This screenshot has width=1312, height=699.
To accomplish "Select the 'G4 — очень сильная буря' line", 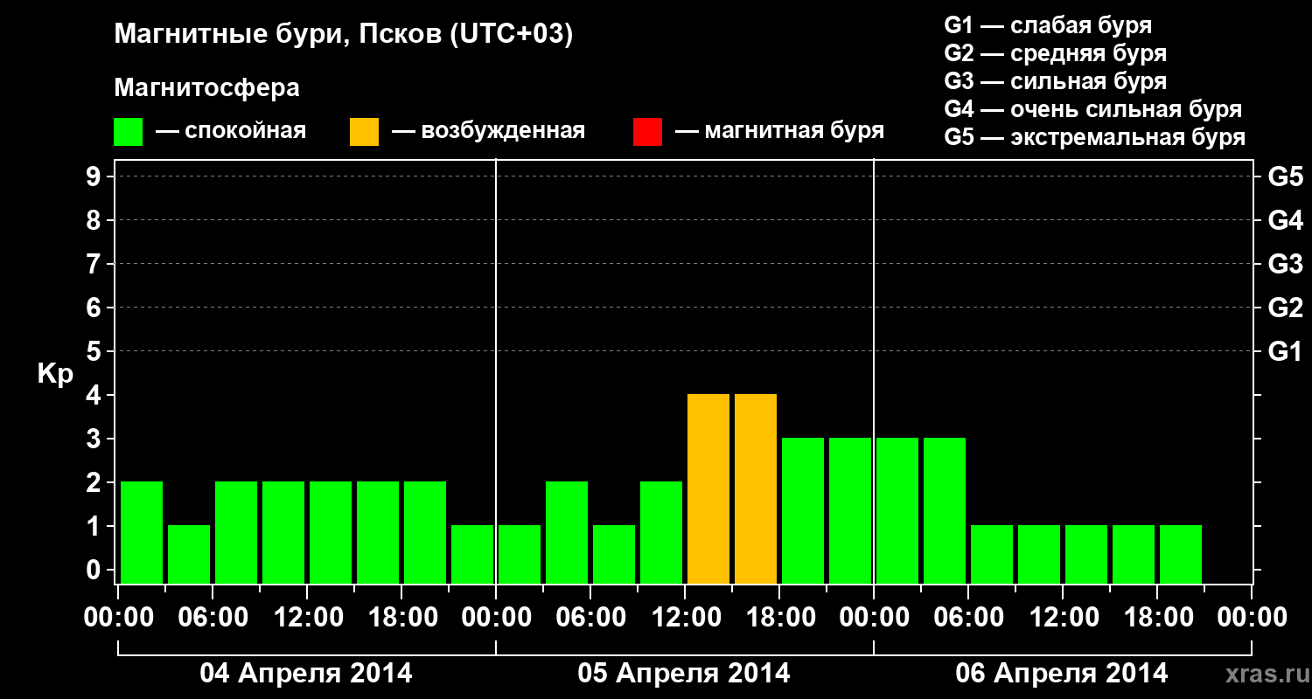I will click(x=1093, y=108).
